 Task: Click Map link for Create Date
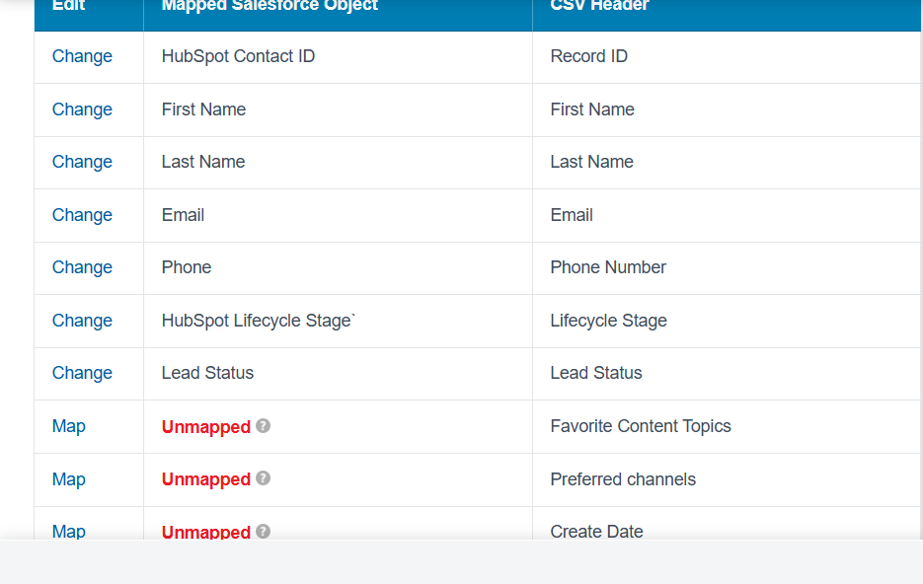coord(68,531)
